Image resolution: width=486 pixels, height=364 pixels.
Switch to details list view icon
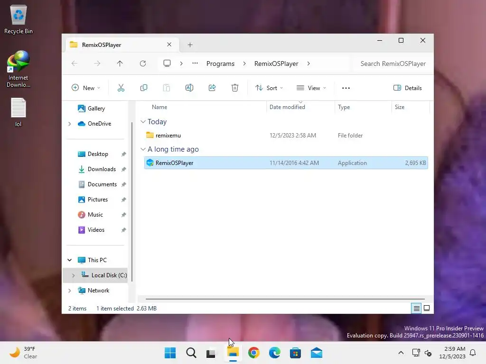[x=416, y=308]
